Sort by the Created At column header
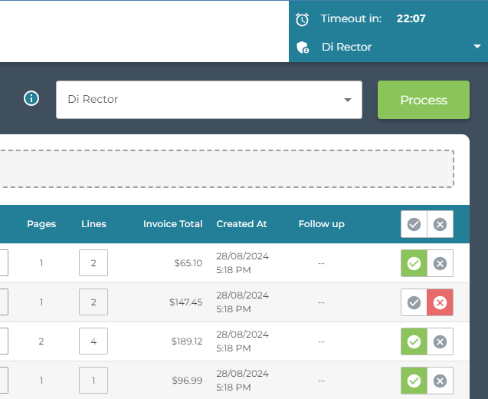 tap(241, 224)
